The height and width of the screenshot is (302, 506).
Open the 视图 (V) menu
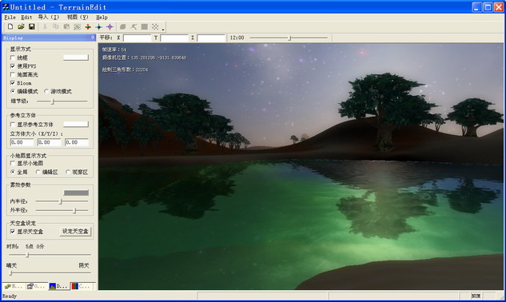pos(78,17)
